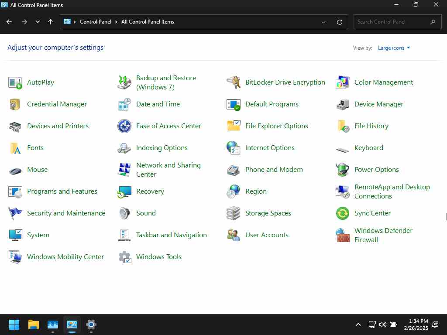Expand the chevron after Control Panel breadcrumb

(116, 22)
